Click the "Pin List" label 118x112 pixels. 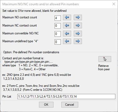tap(7, 96)
